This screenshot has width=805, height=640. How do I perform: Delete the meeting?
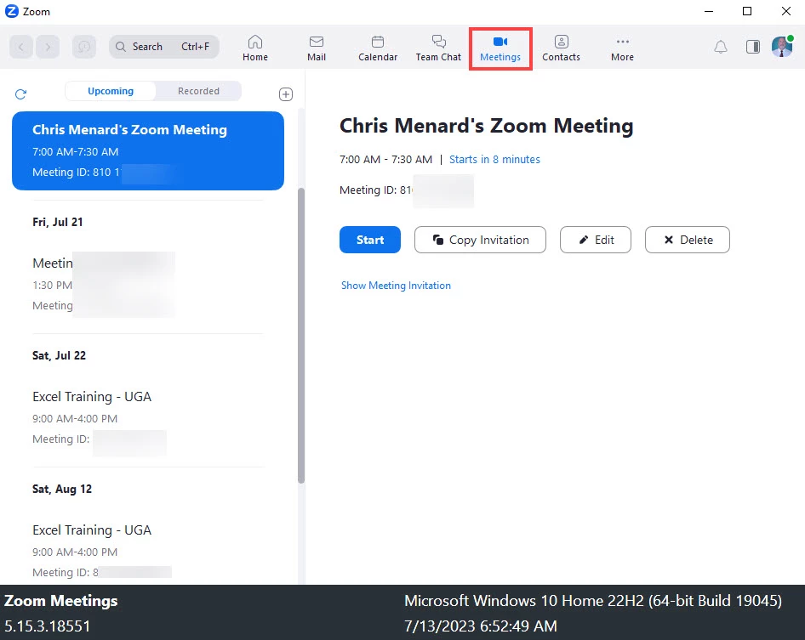point(687,240)
